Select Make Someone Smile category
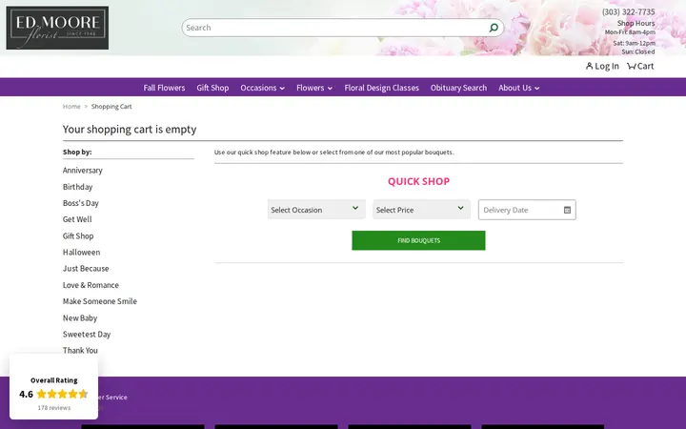Screen dimensions: 686x429 pos(100,301)
